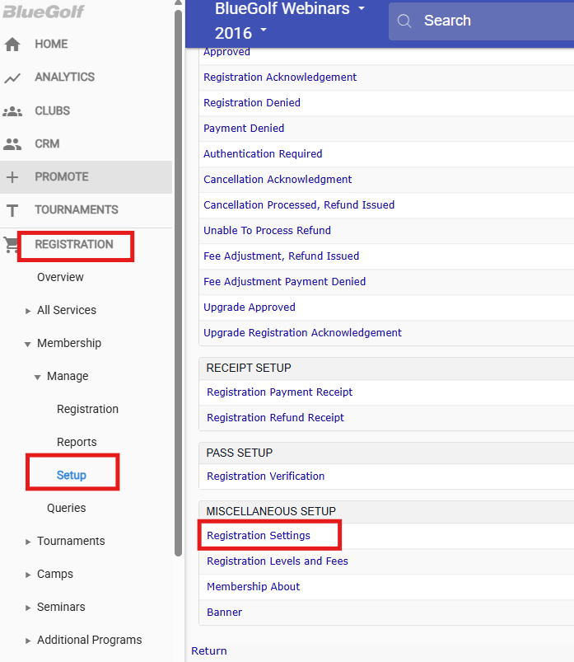Click the sidebar vertical scrollbar
Screen dimensions: 574x662
click(179, 283)
